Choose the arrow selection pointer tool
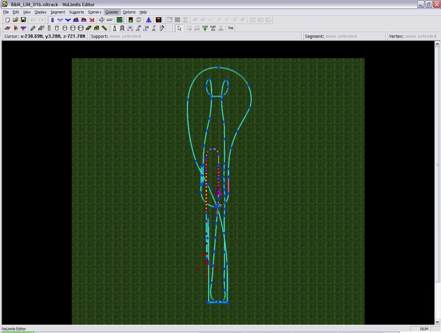This screenshot has width=441, height=333. point(179,28)
